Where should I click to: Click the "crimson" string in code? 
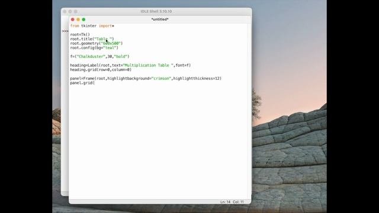161,79
